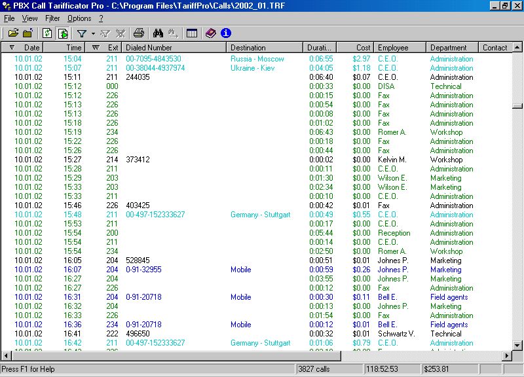The width and height of the screenshot is (524, 377).
Task: Click the Department column header
Action: coord(453,48)
